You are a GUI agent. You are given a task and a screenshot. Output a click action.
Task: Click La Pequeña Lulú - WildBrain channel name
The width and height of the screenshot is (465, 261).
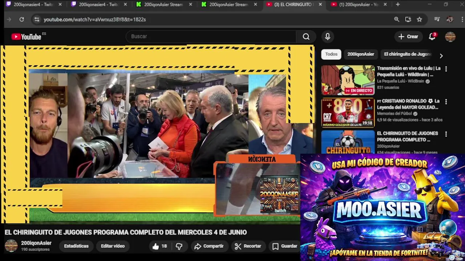[400, 81]
